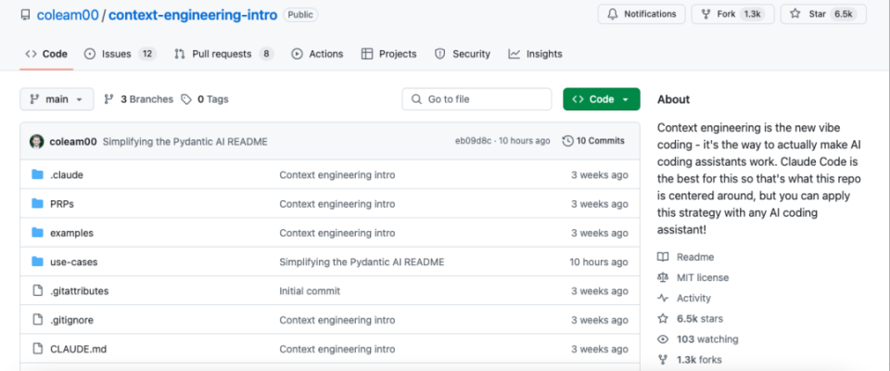Viewport: 890px width, 371px height.
Task: Click the Go to file search field
Action: pos(476,99)
